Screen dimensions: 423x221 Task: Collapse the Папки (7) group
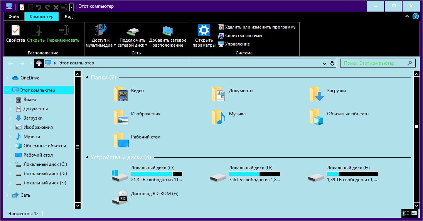pos(87,78)
